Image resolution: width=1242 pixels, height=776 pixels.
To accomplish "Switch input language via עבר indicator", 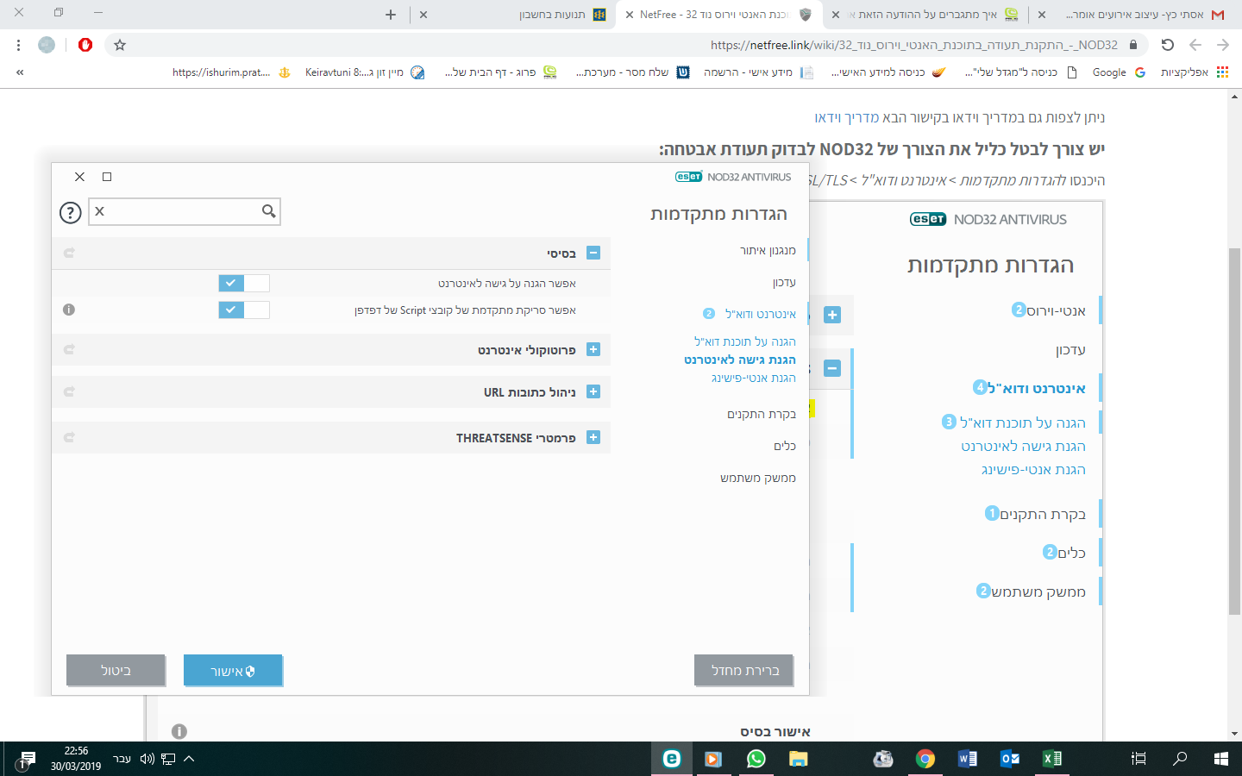I will coord(122,759).
